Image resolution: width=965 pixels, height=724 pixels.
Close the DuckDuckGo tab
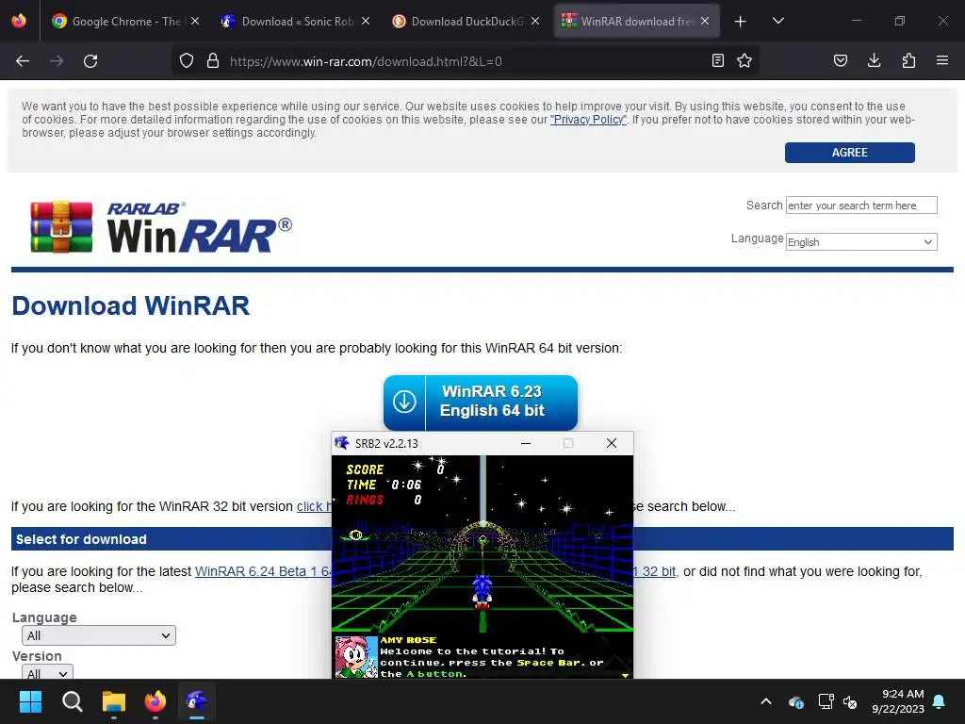click(x=535, y=22)
